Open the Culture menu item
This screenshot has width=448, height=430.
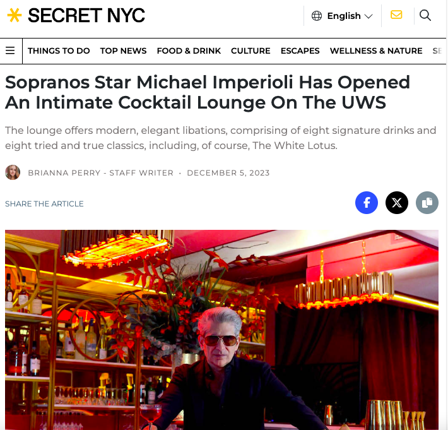tap(251, 51)
